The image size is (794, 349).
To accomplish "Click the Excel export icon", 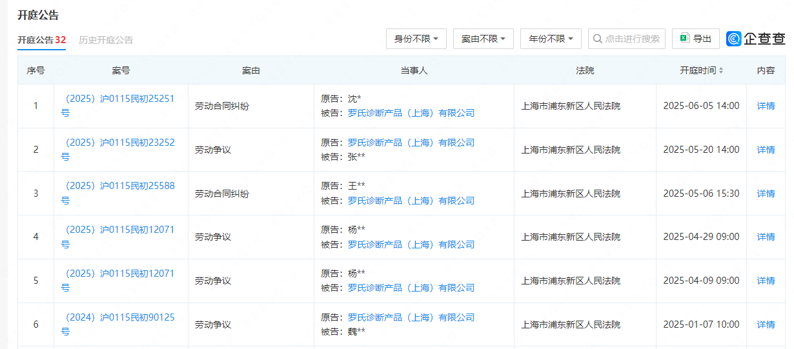I will pos(684,39).
